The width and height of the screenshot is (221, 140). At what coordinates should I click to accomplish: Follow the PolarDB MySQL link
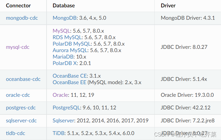pyautogui.click(x=72, y=44)
